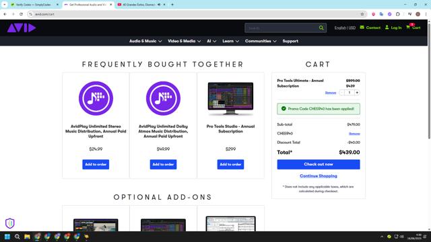Reload the page with refresh icon
Screen dimensions: 431x242
(21, 14)
